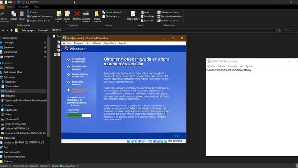This screenshot has width=298, height=168.
Task: Click Este equipo in the address breadcrumb
Action: [x=28, y=30]
